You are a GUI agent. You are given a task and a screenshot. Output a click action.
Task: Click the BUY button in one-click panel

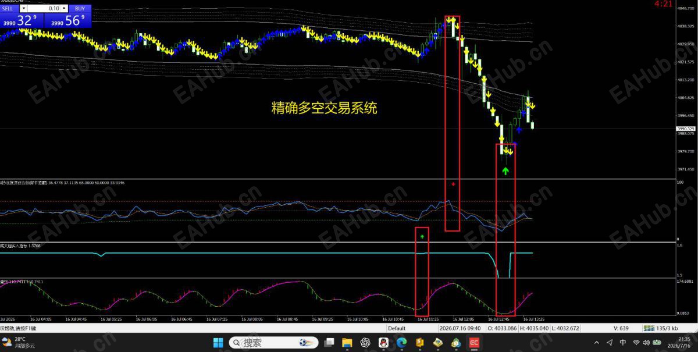pyautogui.click(x=80, y=8)
